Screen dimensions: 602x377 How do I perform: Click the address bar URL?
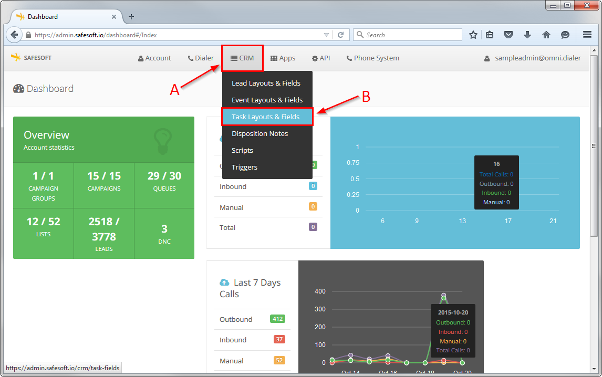(96, 35)
